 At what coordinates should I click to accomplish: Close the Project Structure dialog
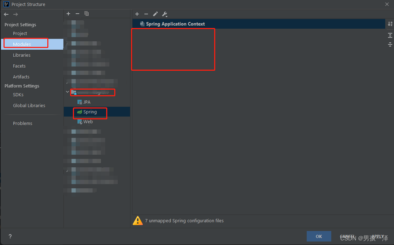[x=387, y=4]
